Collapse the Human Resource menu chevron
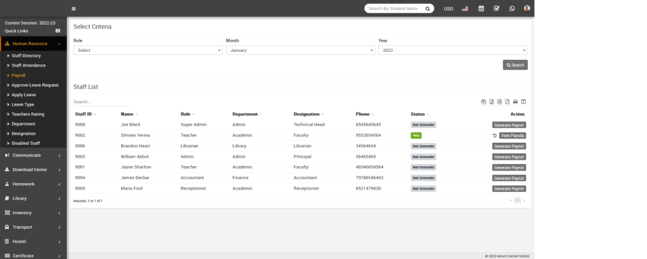Screen dimensions: 647x259 pyautogui.click(x=59, y=44)
